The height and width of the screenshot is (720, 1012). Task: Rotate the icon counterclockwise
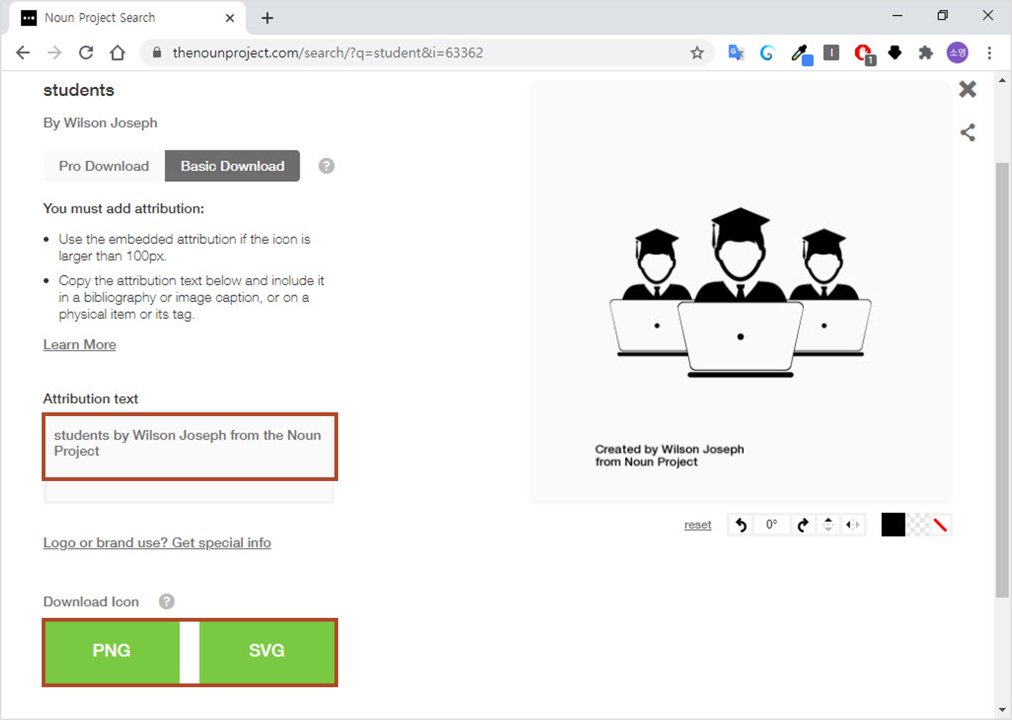pos(741,525)
